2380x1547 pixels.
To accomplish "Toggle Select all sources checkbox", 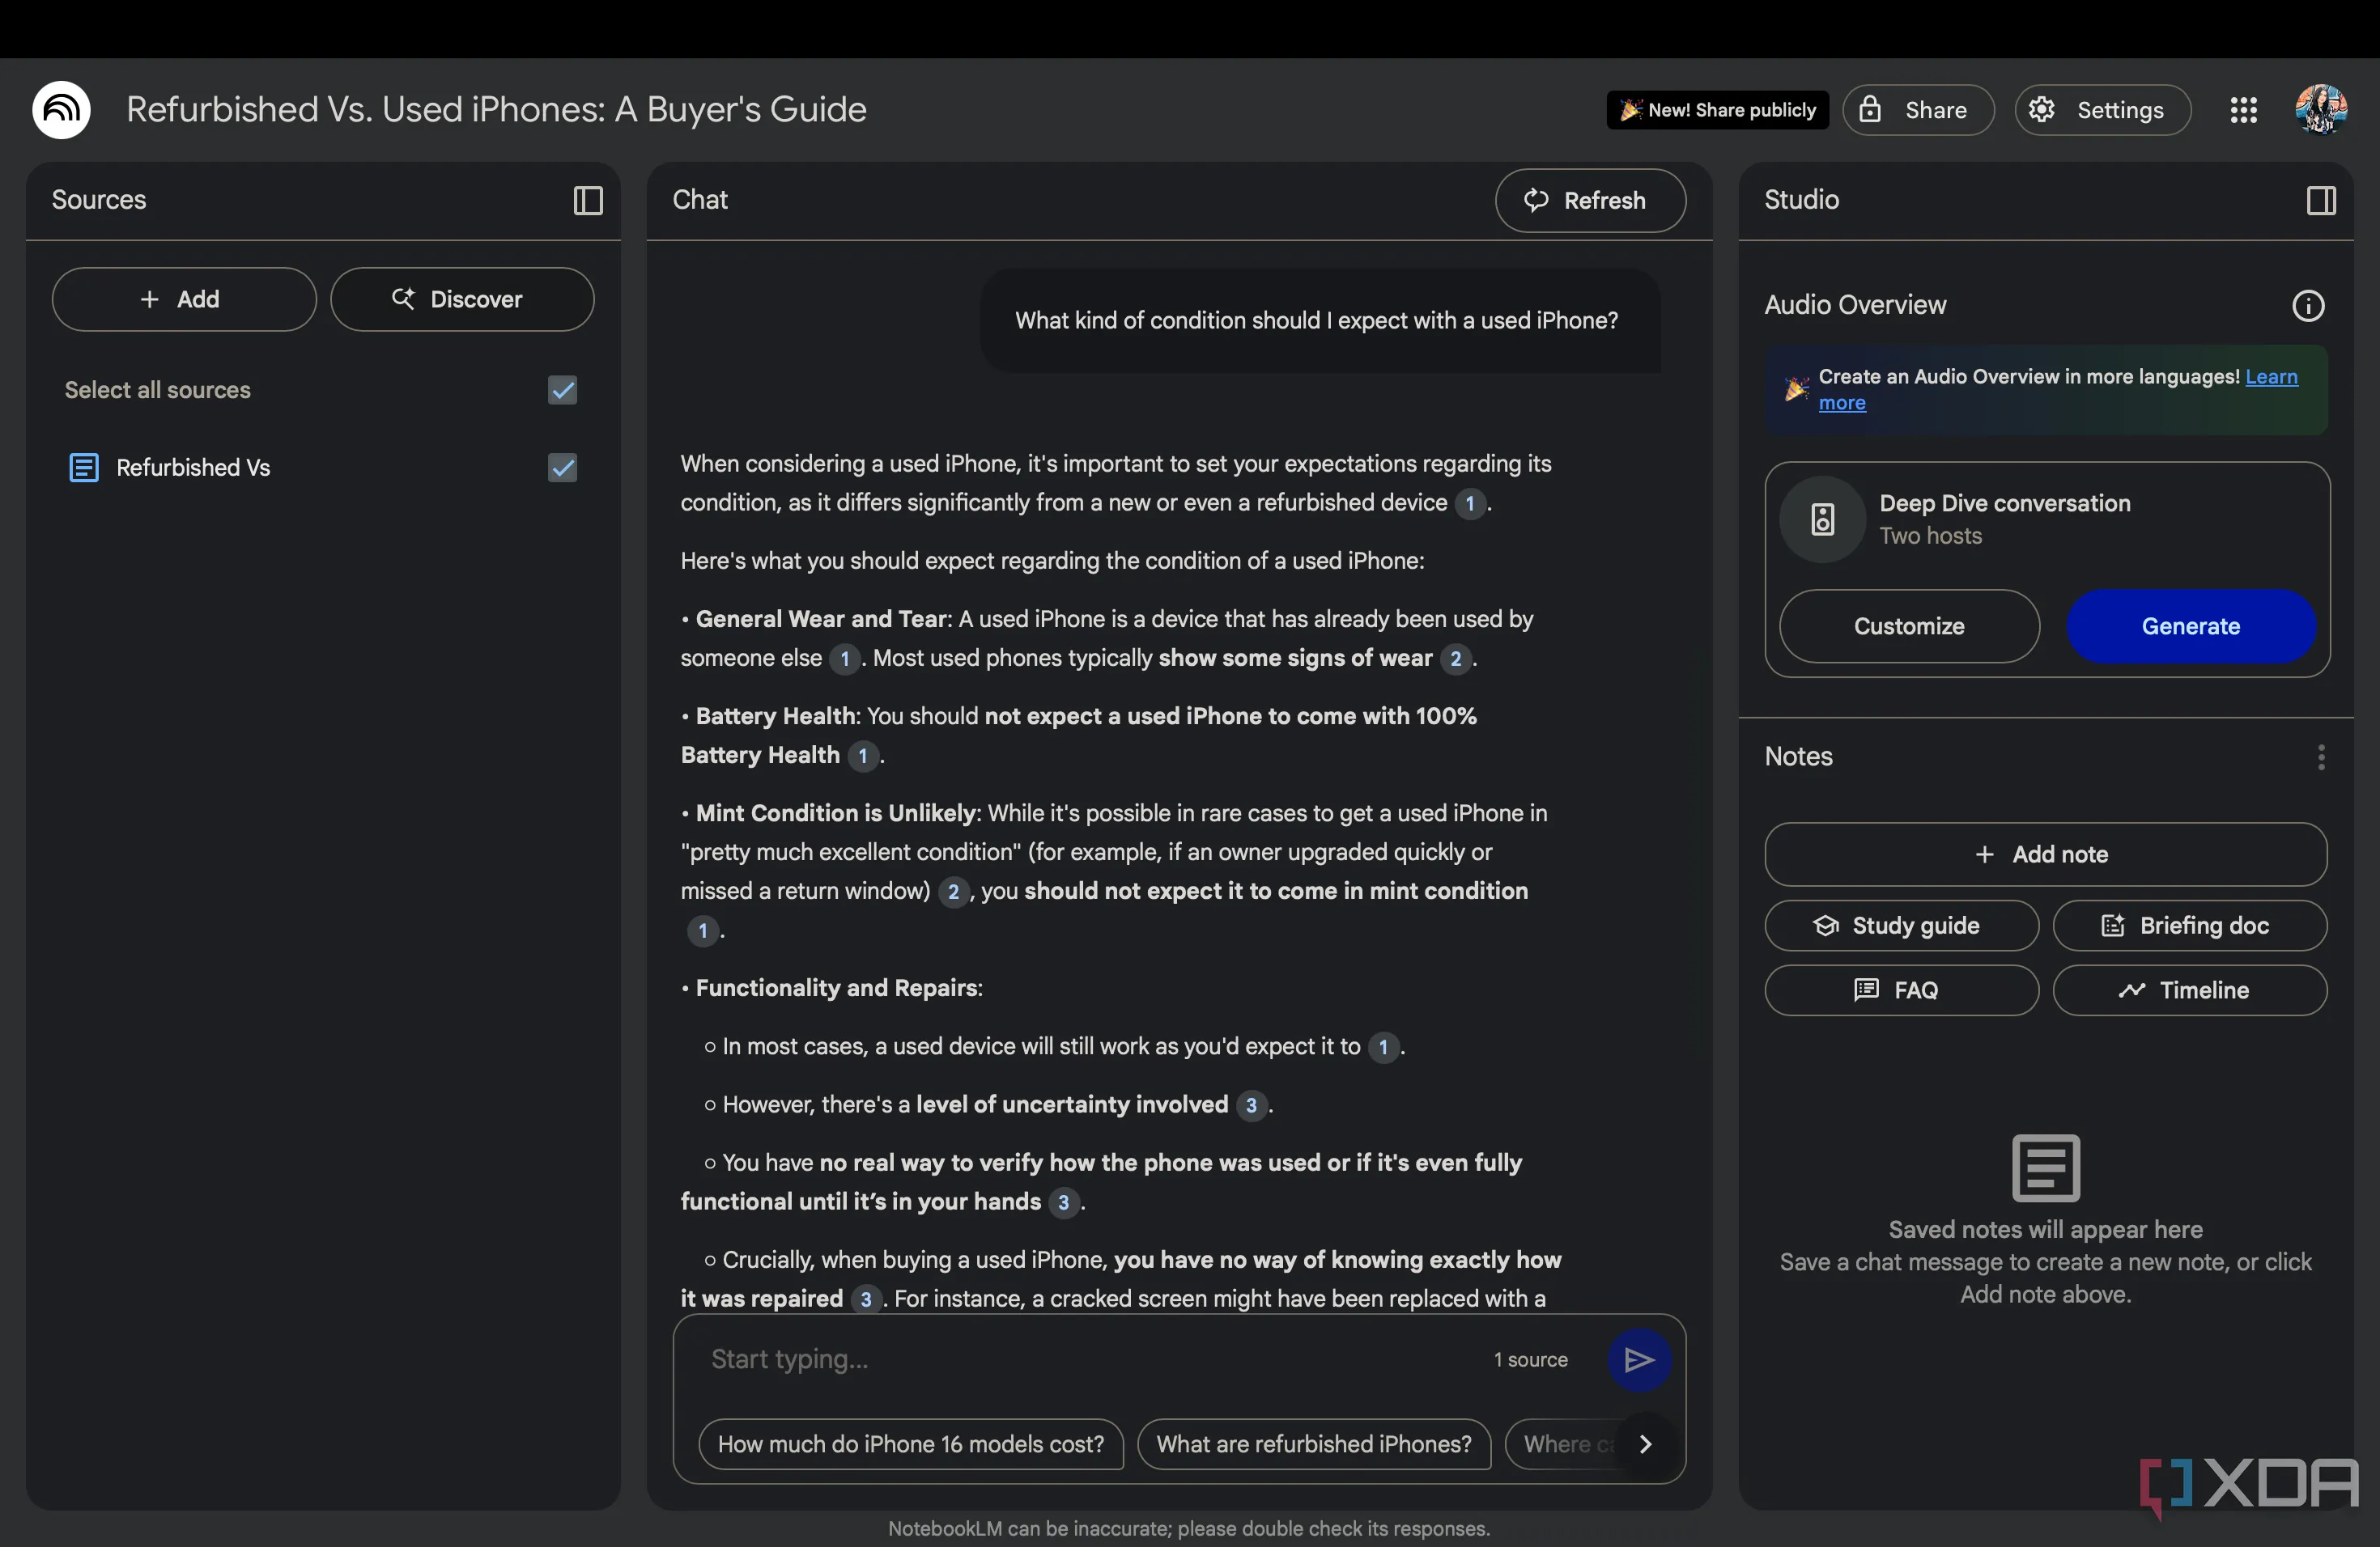I will coord(563,390).
